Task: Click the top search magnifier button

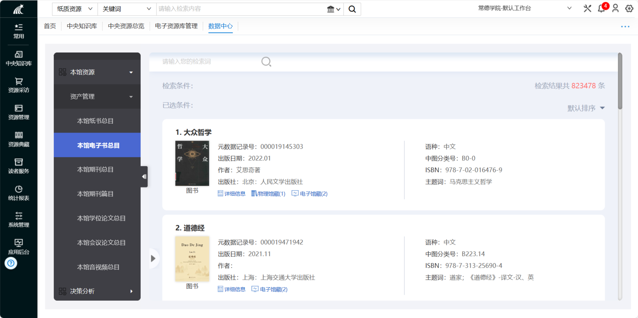Action: (352, 9)
